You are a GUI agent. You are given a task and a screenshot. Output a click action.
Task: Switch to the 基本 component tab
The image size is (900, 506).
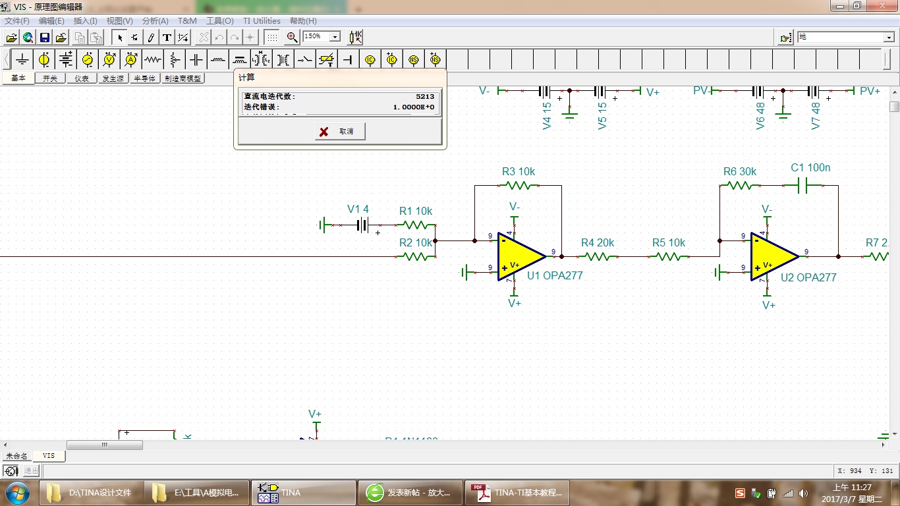click(18, 78)
